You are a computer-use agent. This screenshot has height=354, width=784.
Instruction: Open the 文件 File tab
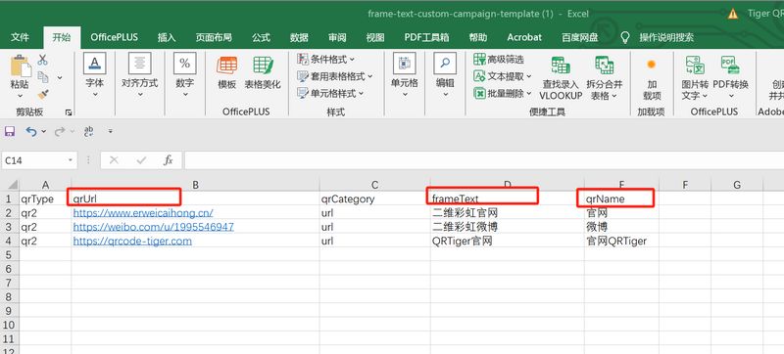[20, 37]
